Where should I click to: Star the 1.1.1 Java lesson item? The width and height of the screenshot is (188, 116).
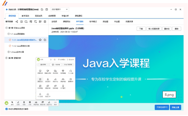(40, 40)
